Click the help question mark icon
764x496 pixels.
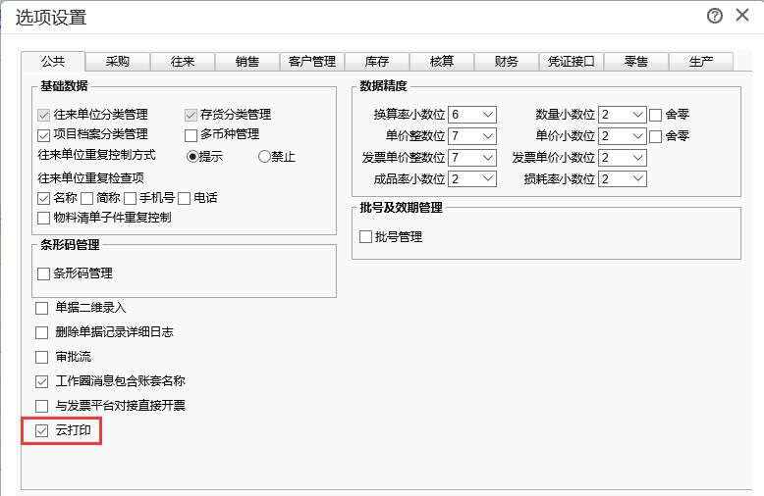715,16
